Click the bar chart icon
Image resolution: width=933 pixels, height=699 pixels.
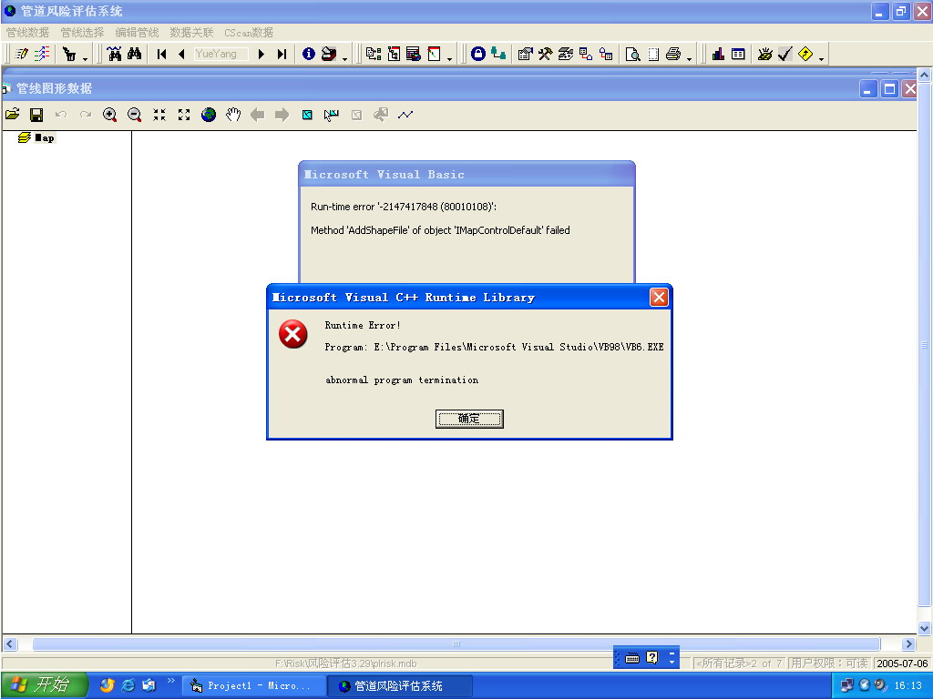(718, 54)
